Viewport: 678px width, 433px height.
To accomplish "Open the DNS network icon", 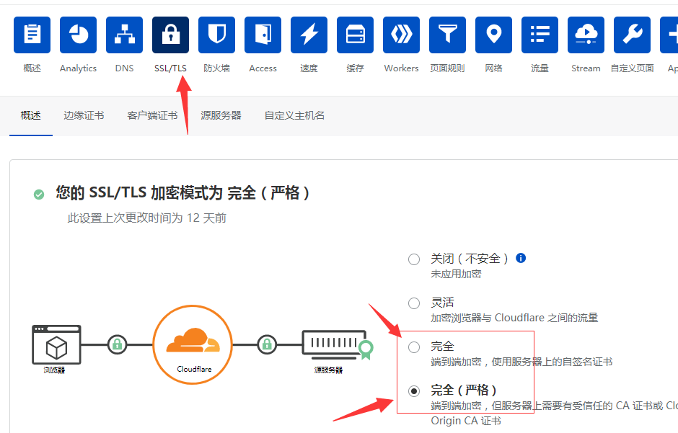I will (125, 35).
